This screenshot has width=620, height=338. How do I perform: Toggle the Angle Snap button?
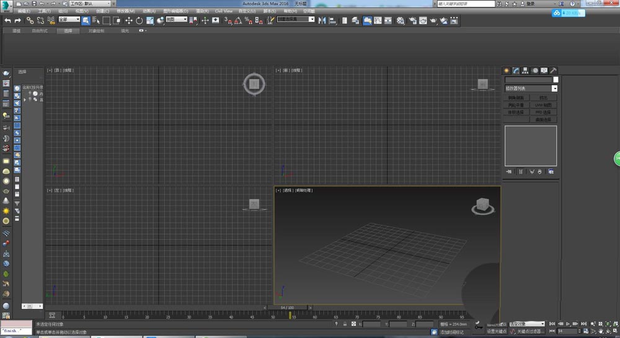coord(238,20)
